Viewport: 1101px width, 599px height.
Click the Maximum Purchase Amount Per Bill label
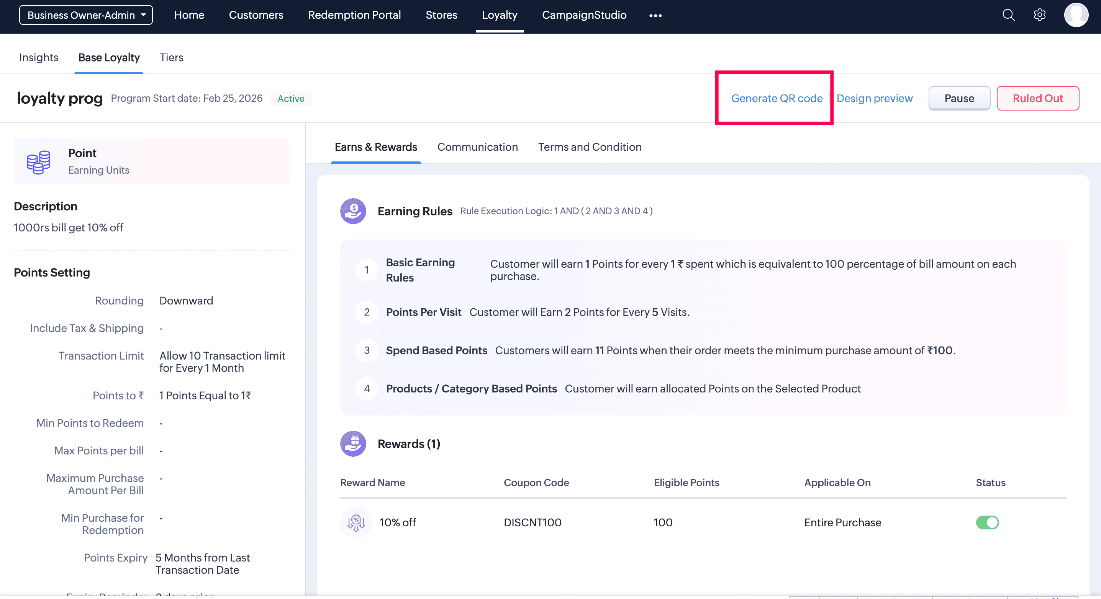click(95, 484)
